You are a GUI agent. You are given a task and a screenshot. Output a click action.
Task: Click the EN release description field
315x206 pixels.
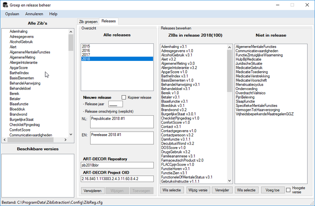[122, 138]
